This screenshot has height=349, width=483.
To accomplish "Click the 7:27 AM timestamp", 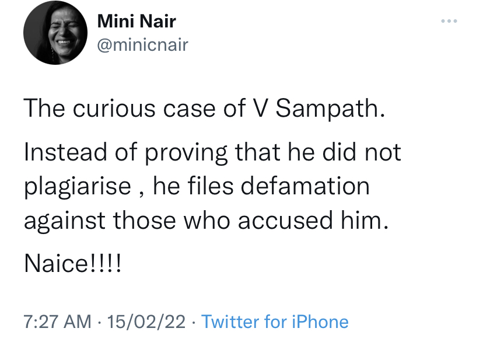I will (x=57, y=322).
